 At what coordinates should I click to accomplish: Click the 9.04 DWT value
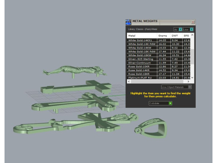pyautogui.click(x=175, y=40)
